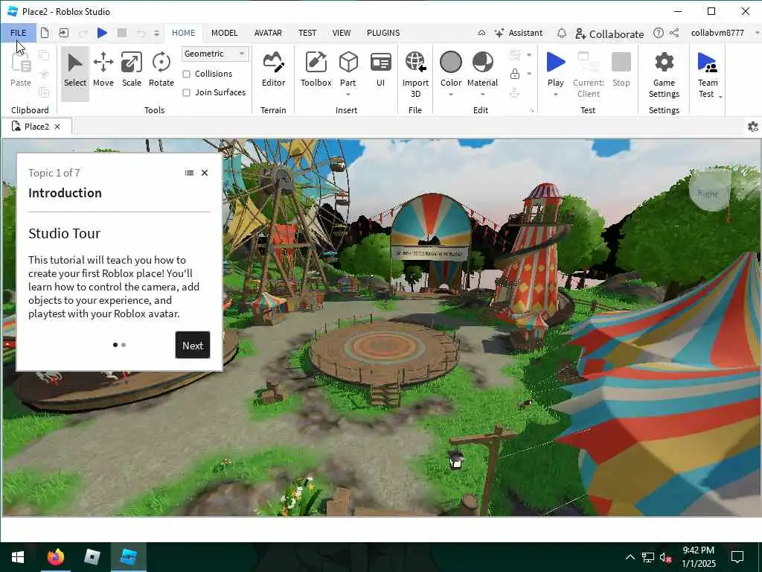The height and width of the screenshot is (572, 762).
Task: Switch to the VIEW tab
Action: coord(341,33)
